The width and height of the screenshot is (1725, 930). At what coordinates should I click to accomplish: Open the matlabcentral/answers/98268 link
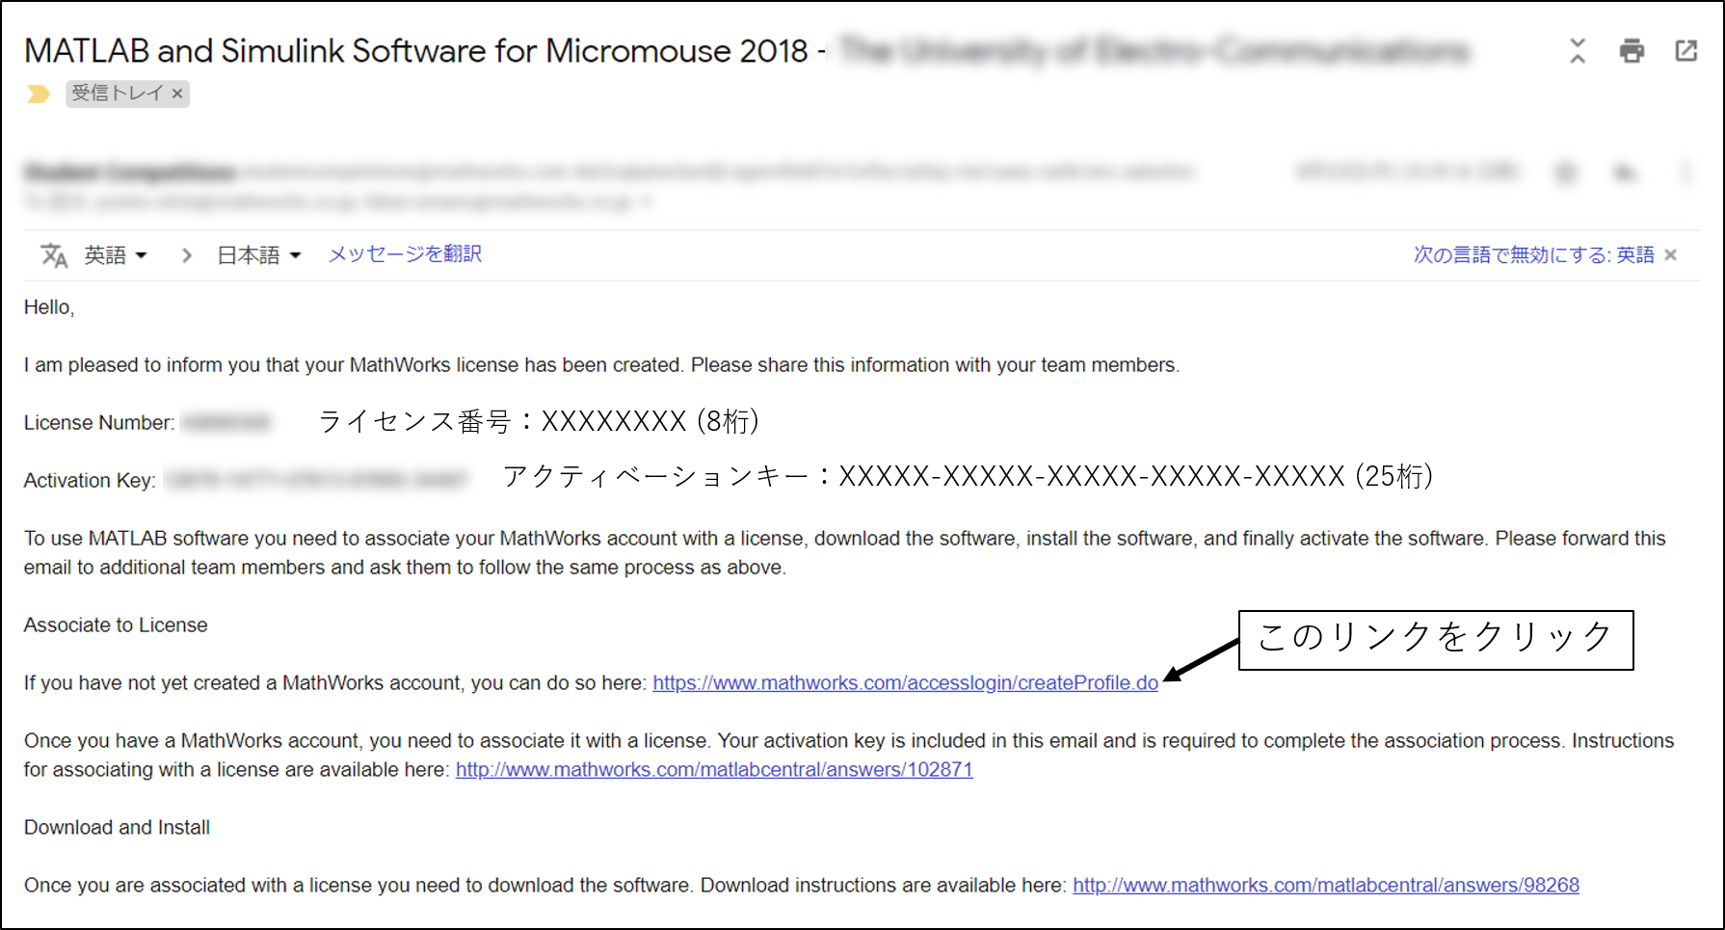pos(1326,885)
